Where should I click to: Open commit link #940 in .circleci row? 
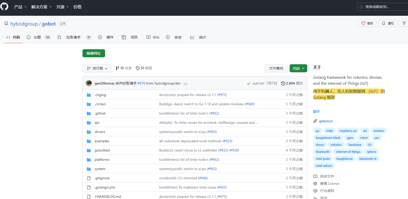[250, 104]
